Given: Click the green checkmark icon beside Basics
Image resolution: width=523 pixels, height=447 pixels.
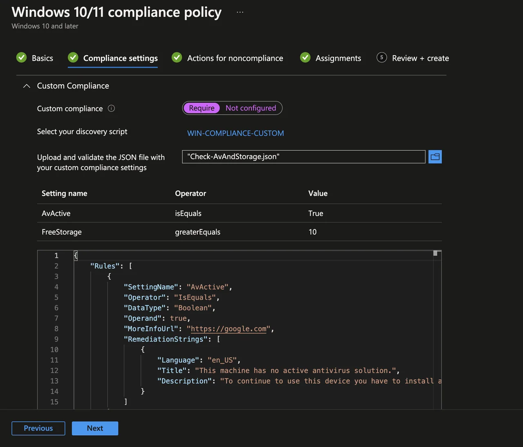Looking at the screenshot, I should (22, 58).
